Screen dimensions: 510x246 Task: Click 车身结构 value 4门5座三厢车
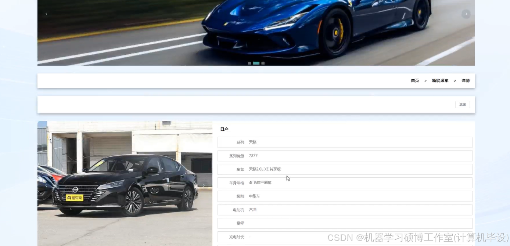[260, 183]
